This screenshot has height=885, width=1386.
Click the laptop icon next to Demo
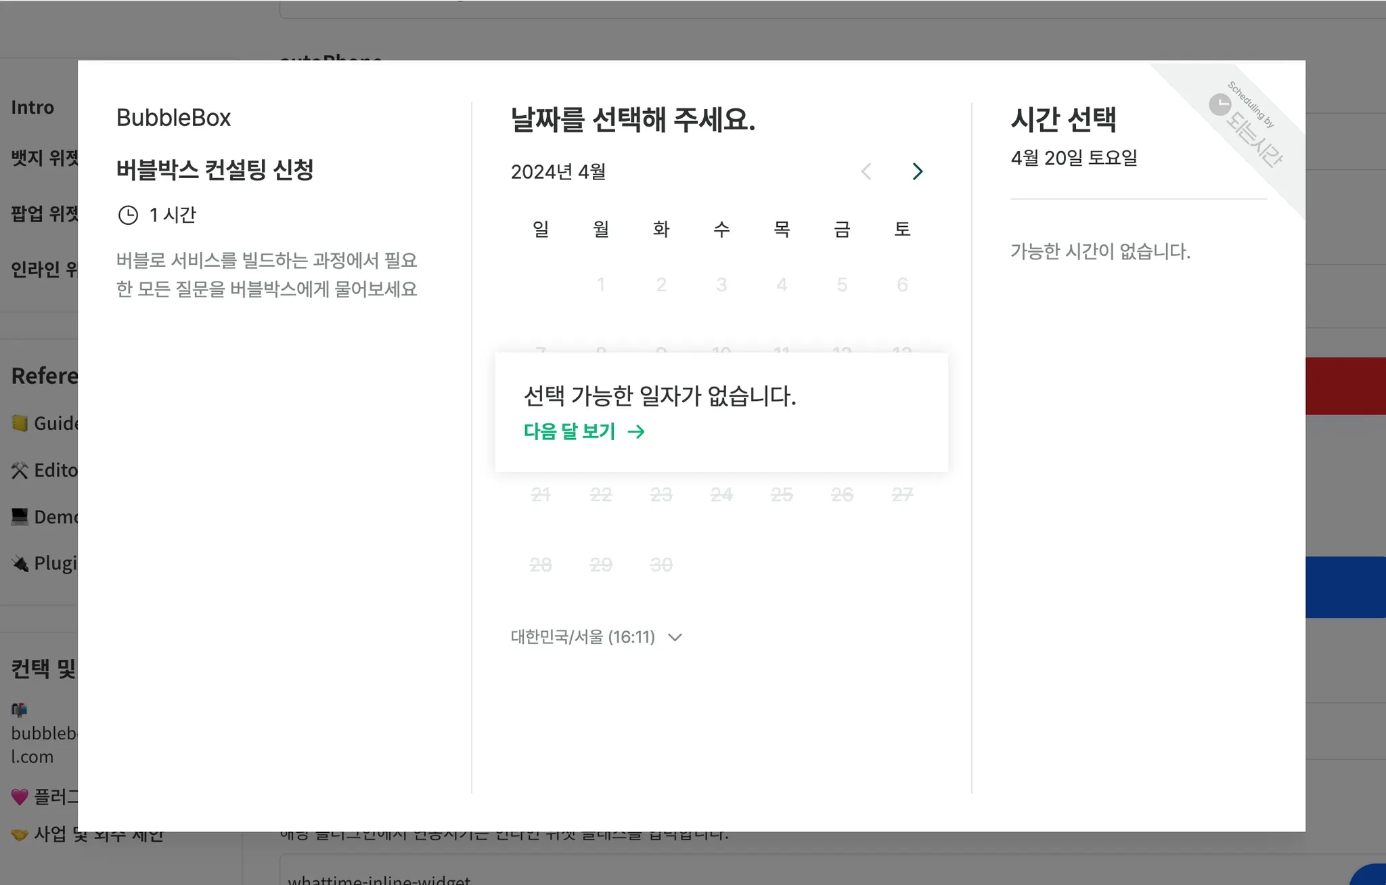tap(20, 517)
